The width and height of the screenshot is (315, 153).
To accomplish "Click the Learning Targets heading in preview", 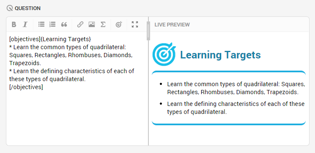I will (x=220, y=55).
